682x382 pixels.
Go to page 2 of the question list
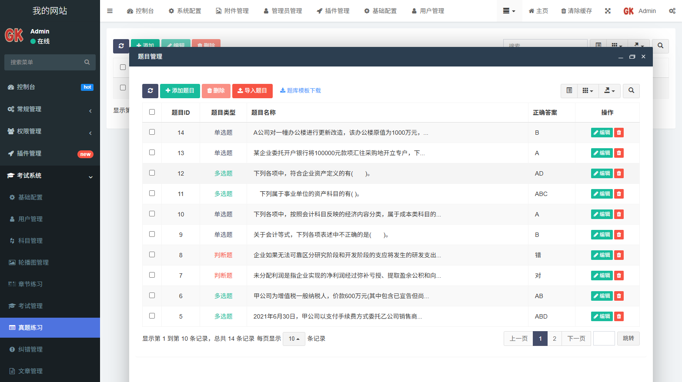554,339
